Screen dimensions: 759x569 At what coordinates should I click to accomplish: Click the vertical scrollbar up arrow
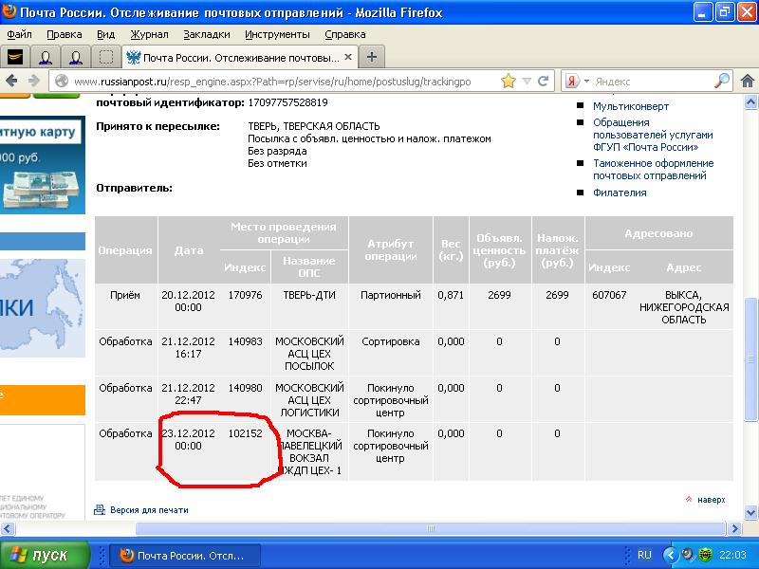[x=750, y=101]
